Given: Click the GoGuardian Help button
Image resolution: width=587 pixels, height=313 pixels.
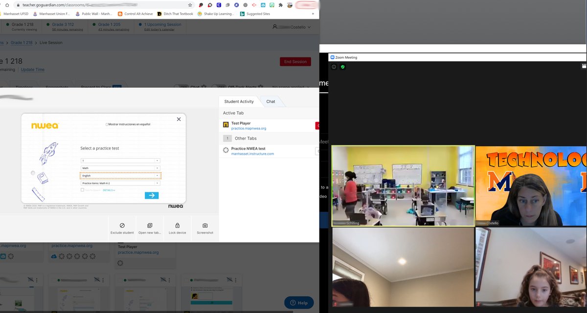Looking at the screenshot, I should coord(299,303).
